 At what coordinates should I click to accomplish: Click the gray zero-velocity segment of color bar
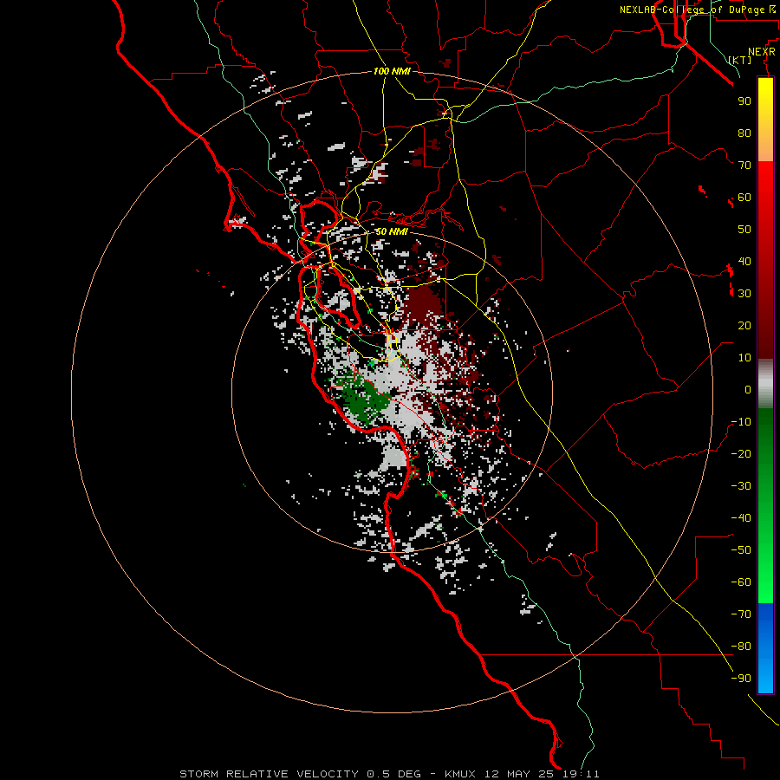(765, 384)
